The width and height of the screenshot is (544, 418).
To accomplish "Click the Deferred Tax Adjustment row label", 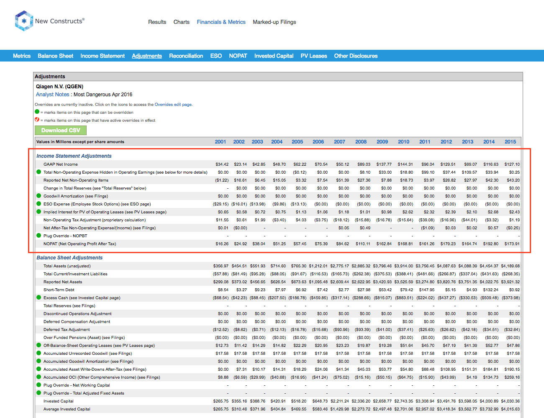I will [67, 330].
